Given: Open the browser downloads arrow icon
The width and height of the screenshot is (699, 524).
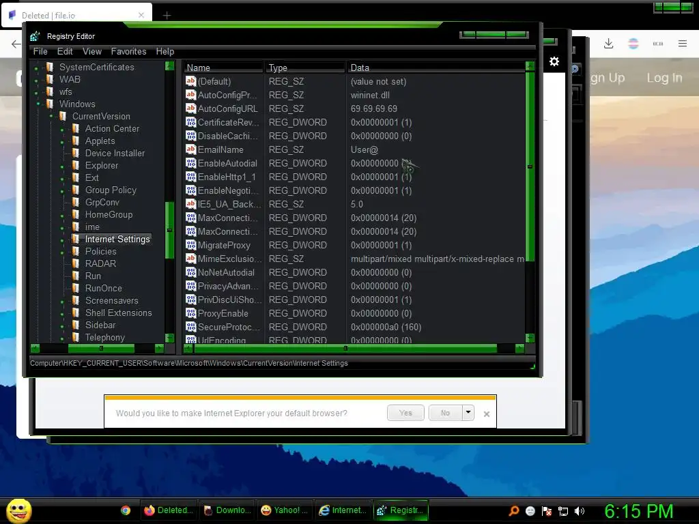Looking at the screenshot, I should [x=608, y=43].
